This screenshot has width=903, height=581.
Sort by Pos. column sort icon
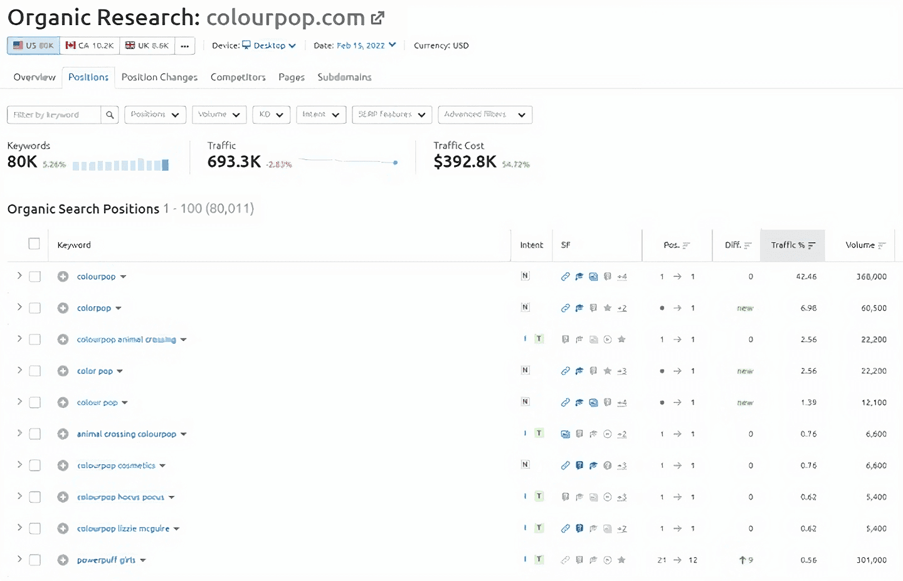click(686, 245)
